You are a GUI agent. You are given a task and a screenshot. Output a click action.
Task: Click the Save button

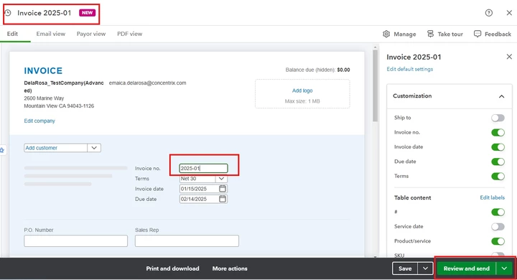point(405,269)
